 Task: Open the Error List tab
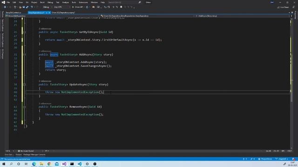[x=9, y=154]
